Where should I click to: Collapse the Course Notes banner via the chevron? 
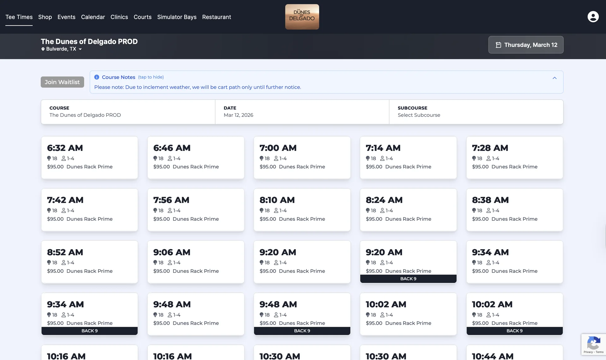click(555, 78)
